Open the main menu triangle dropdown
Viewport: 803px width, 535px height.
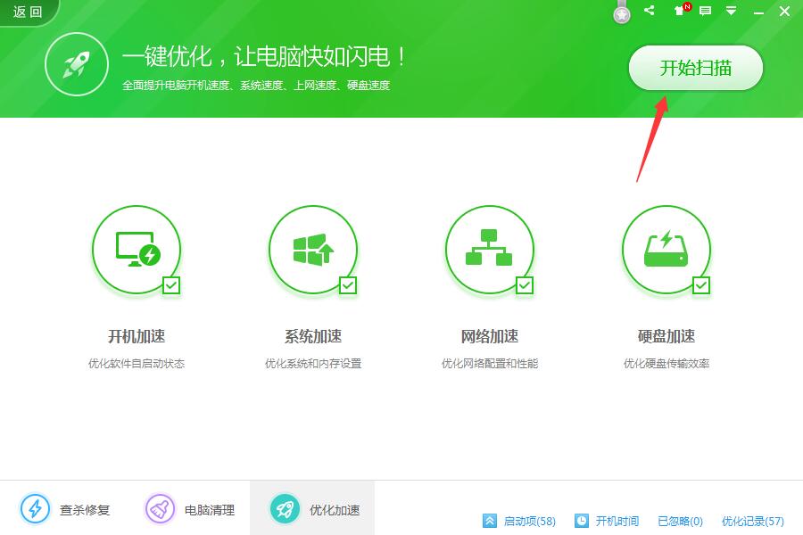[x=730, y=12]
